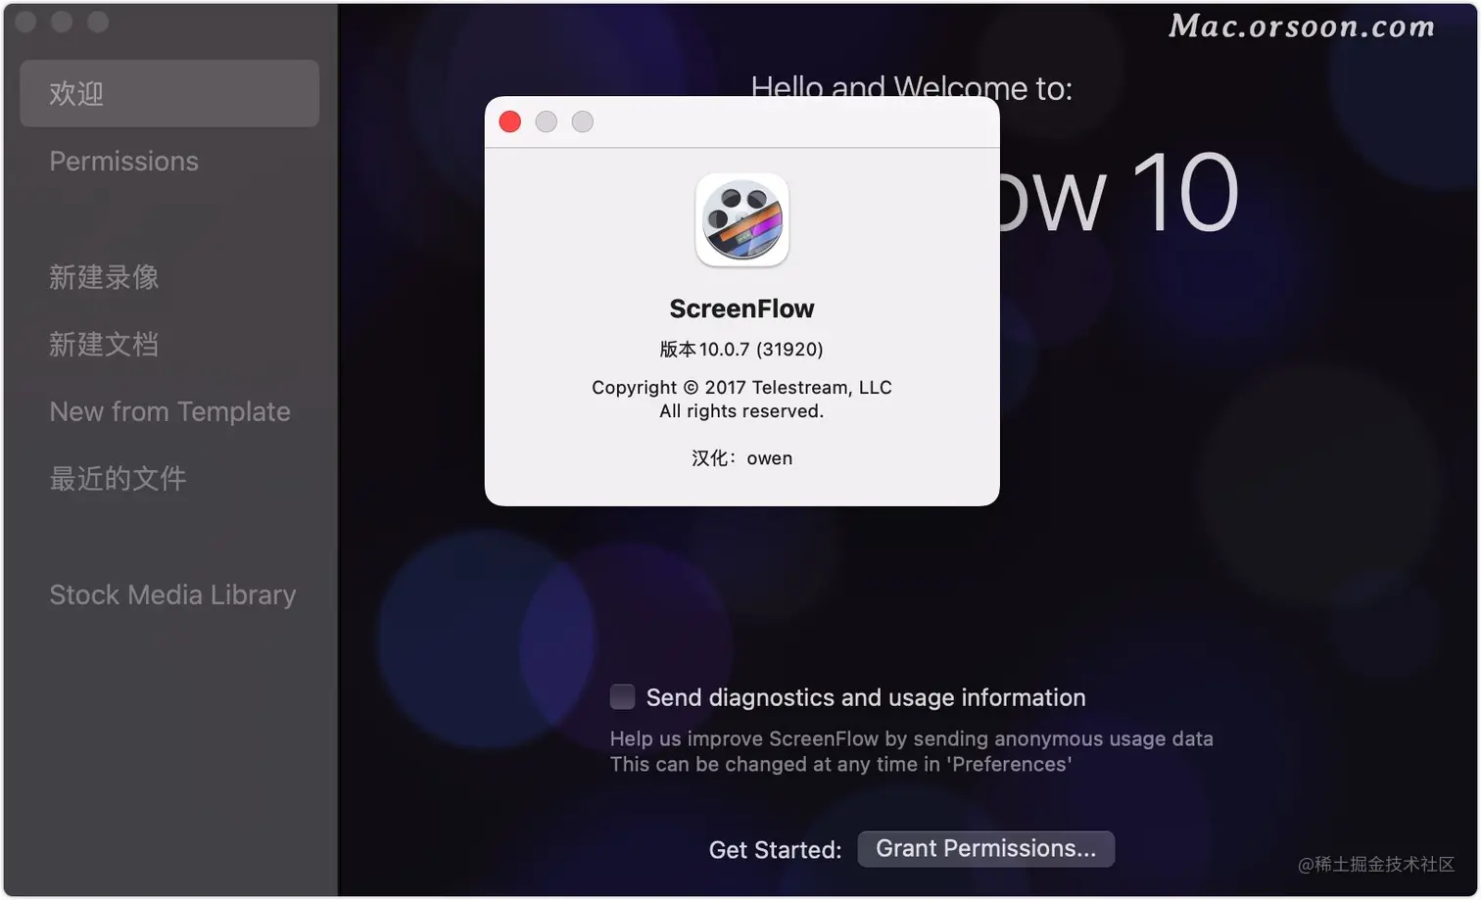Viewport: 1481px width, 900px height.
Task: Enable Send diagnostics and usage information checkbox
Action: click(x=622, y=696)
